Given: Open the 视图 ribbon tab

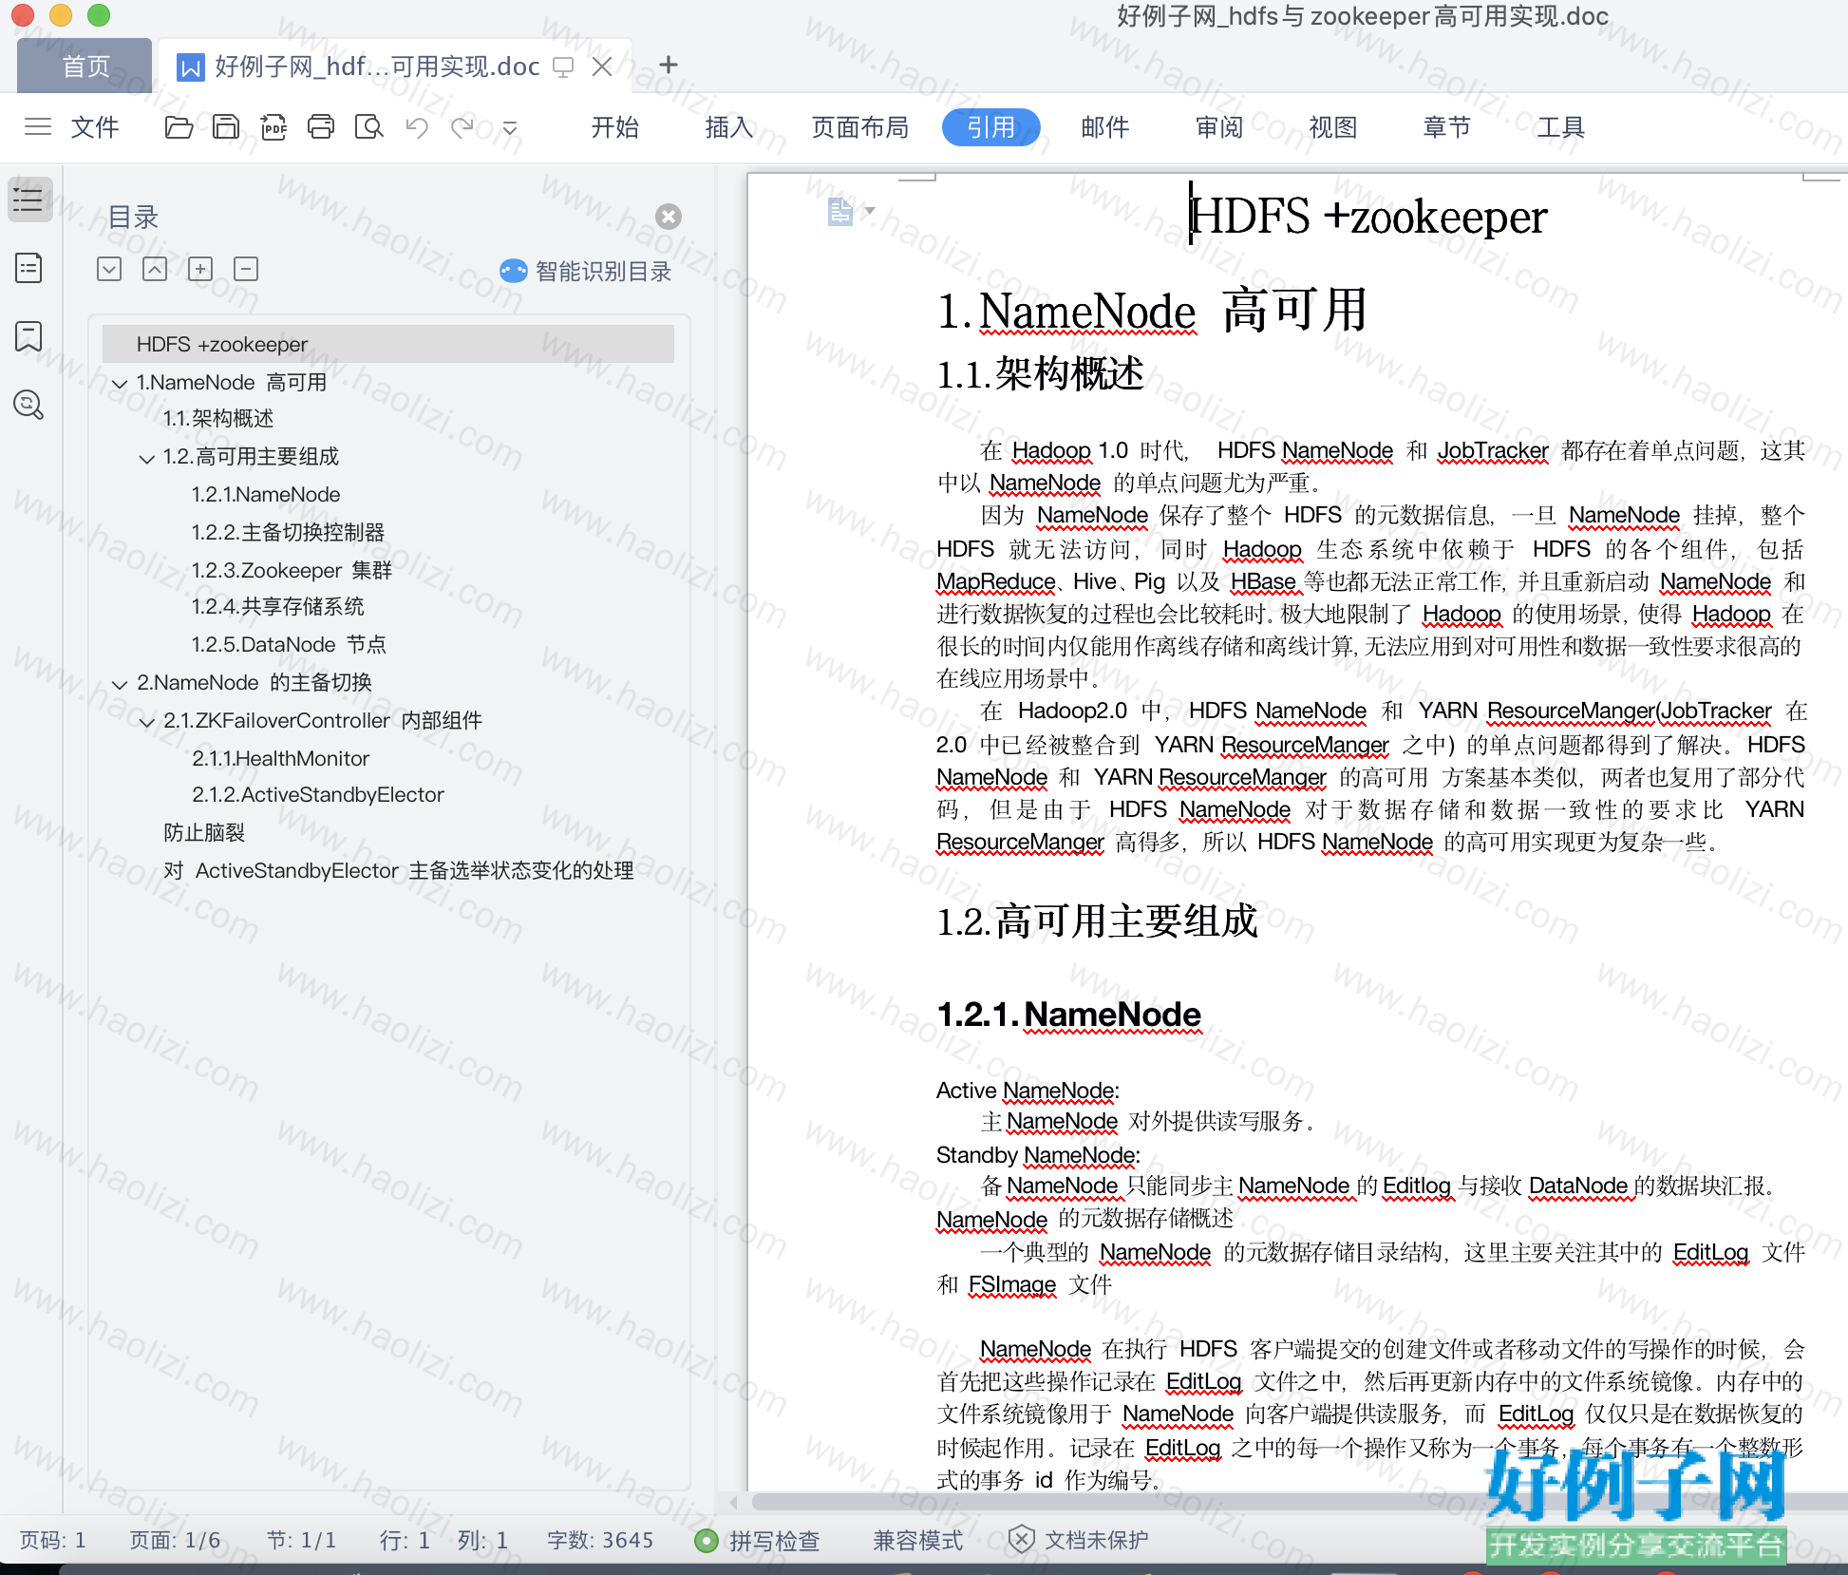Looking at the screenshot, I should [1333, 127].
